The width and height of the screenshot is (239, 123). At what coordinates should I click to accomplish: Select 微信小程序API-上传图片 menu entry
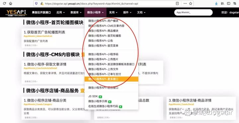tap(111, 59)
